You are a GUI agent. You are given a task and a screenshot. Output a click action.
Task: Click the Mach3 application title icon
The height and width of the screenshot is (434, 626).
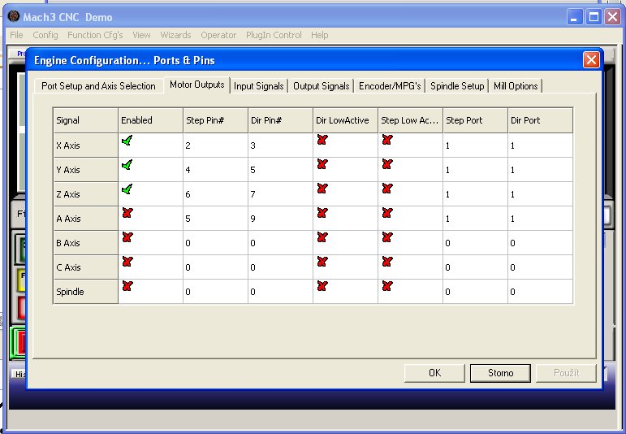(12, 17)
